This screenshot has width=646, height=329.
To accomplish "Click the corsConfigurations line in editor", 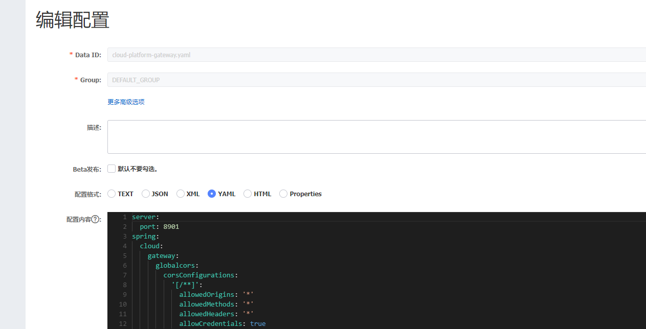I will click(x=199, y=275).
